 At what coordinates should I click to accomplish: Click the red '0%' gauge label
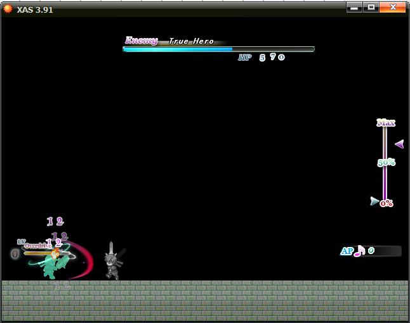(387, 203)
